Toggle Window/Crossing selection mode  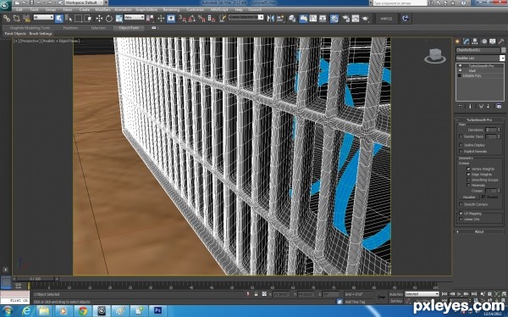click(88, 19)
